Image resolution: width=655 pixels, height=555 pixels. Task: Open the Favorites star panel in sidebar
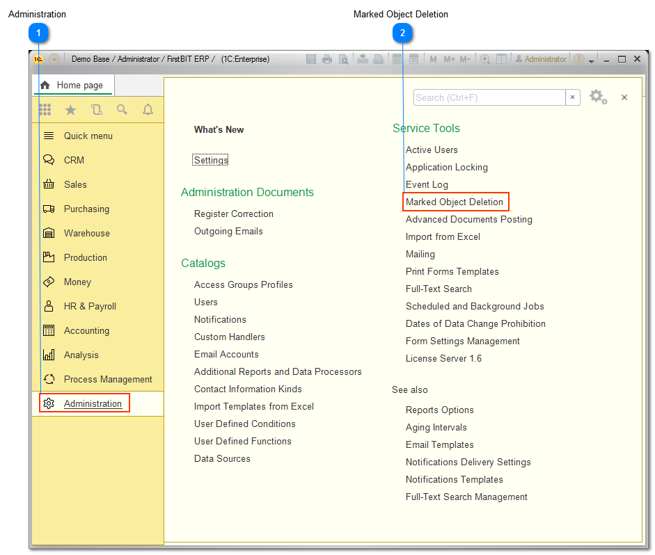(70, 109)
